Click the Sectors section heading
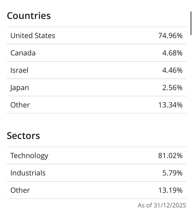The width and height of the screenshot is (193, 218). [x=23, y=136]
